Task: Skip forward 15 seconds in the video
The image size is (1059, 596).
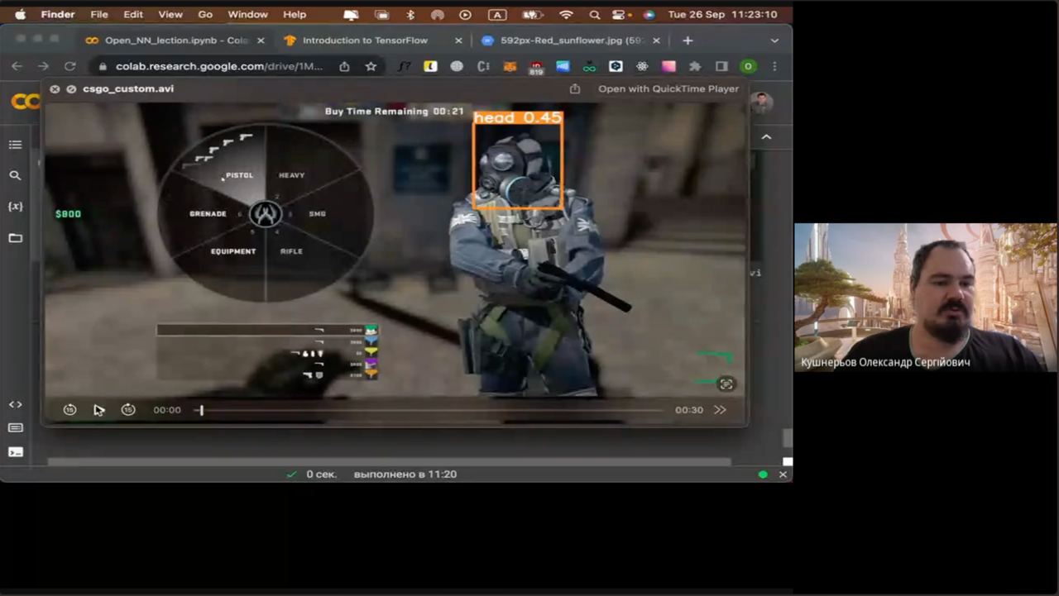Action: tap(128, 409)
